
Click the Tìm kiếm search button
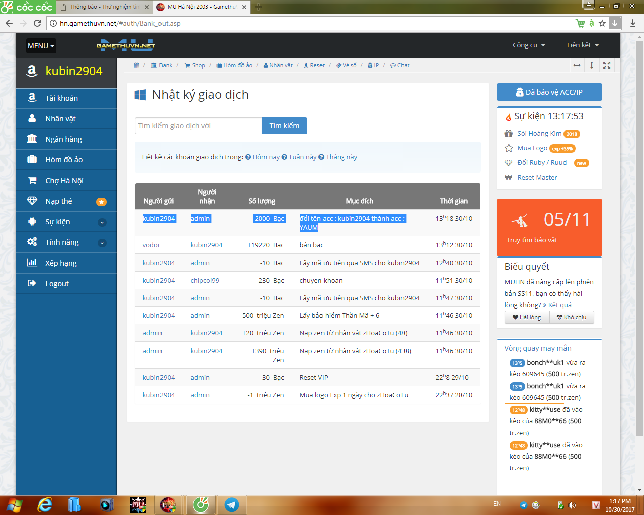pos(284,126)
